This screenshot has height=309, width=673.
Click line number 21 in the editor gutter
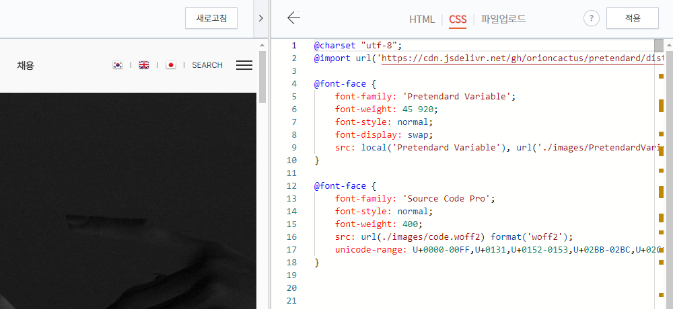(x=291, y=301)
